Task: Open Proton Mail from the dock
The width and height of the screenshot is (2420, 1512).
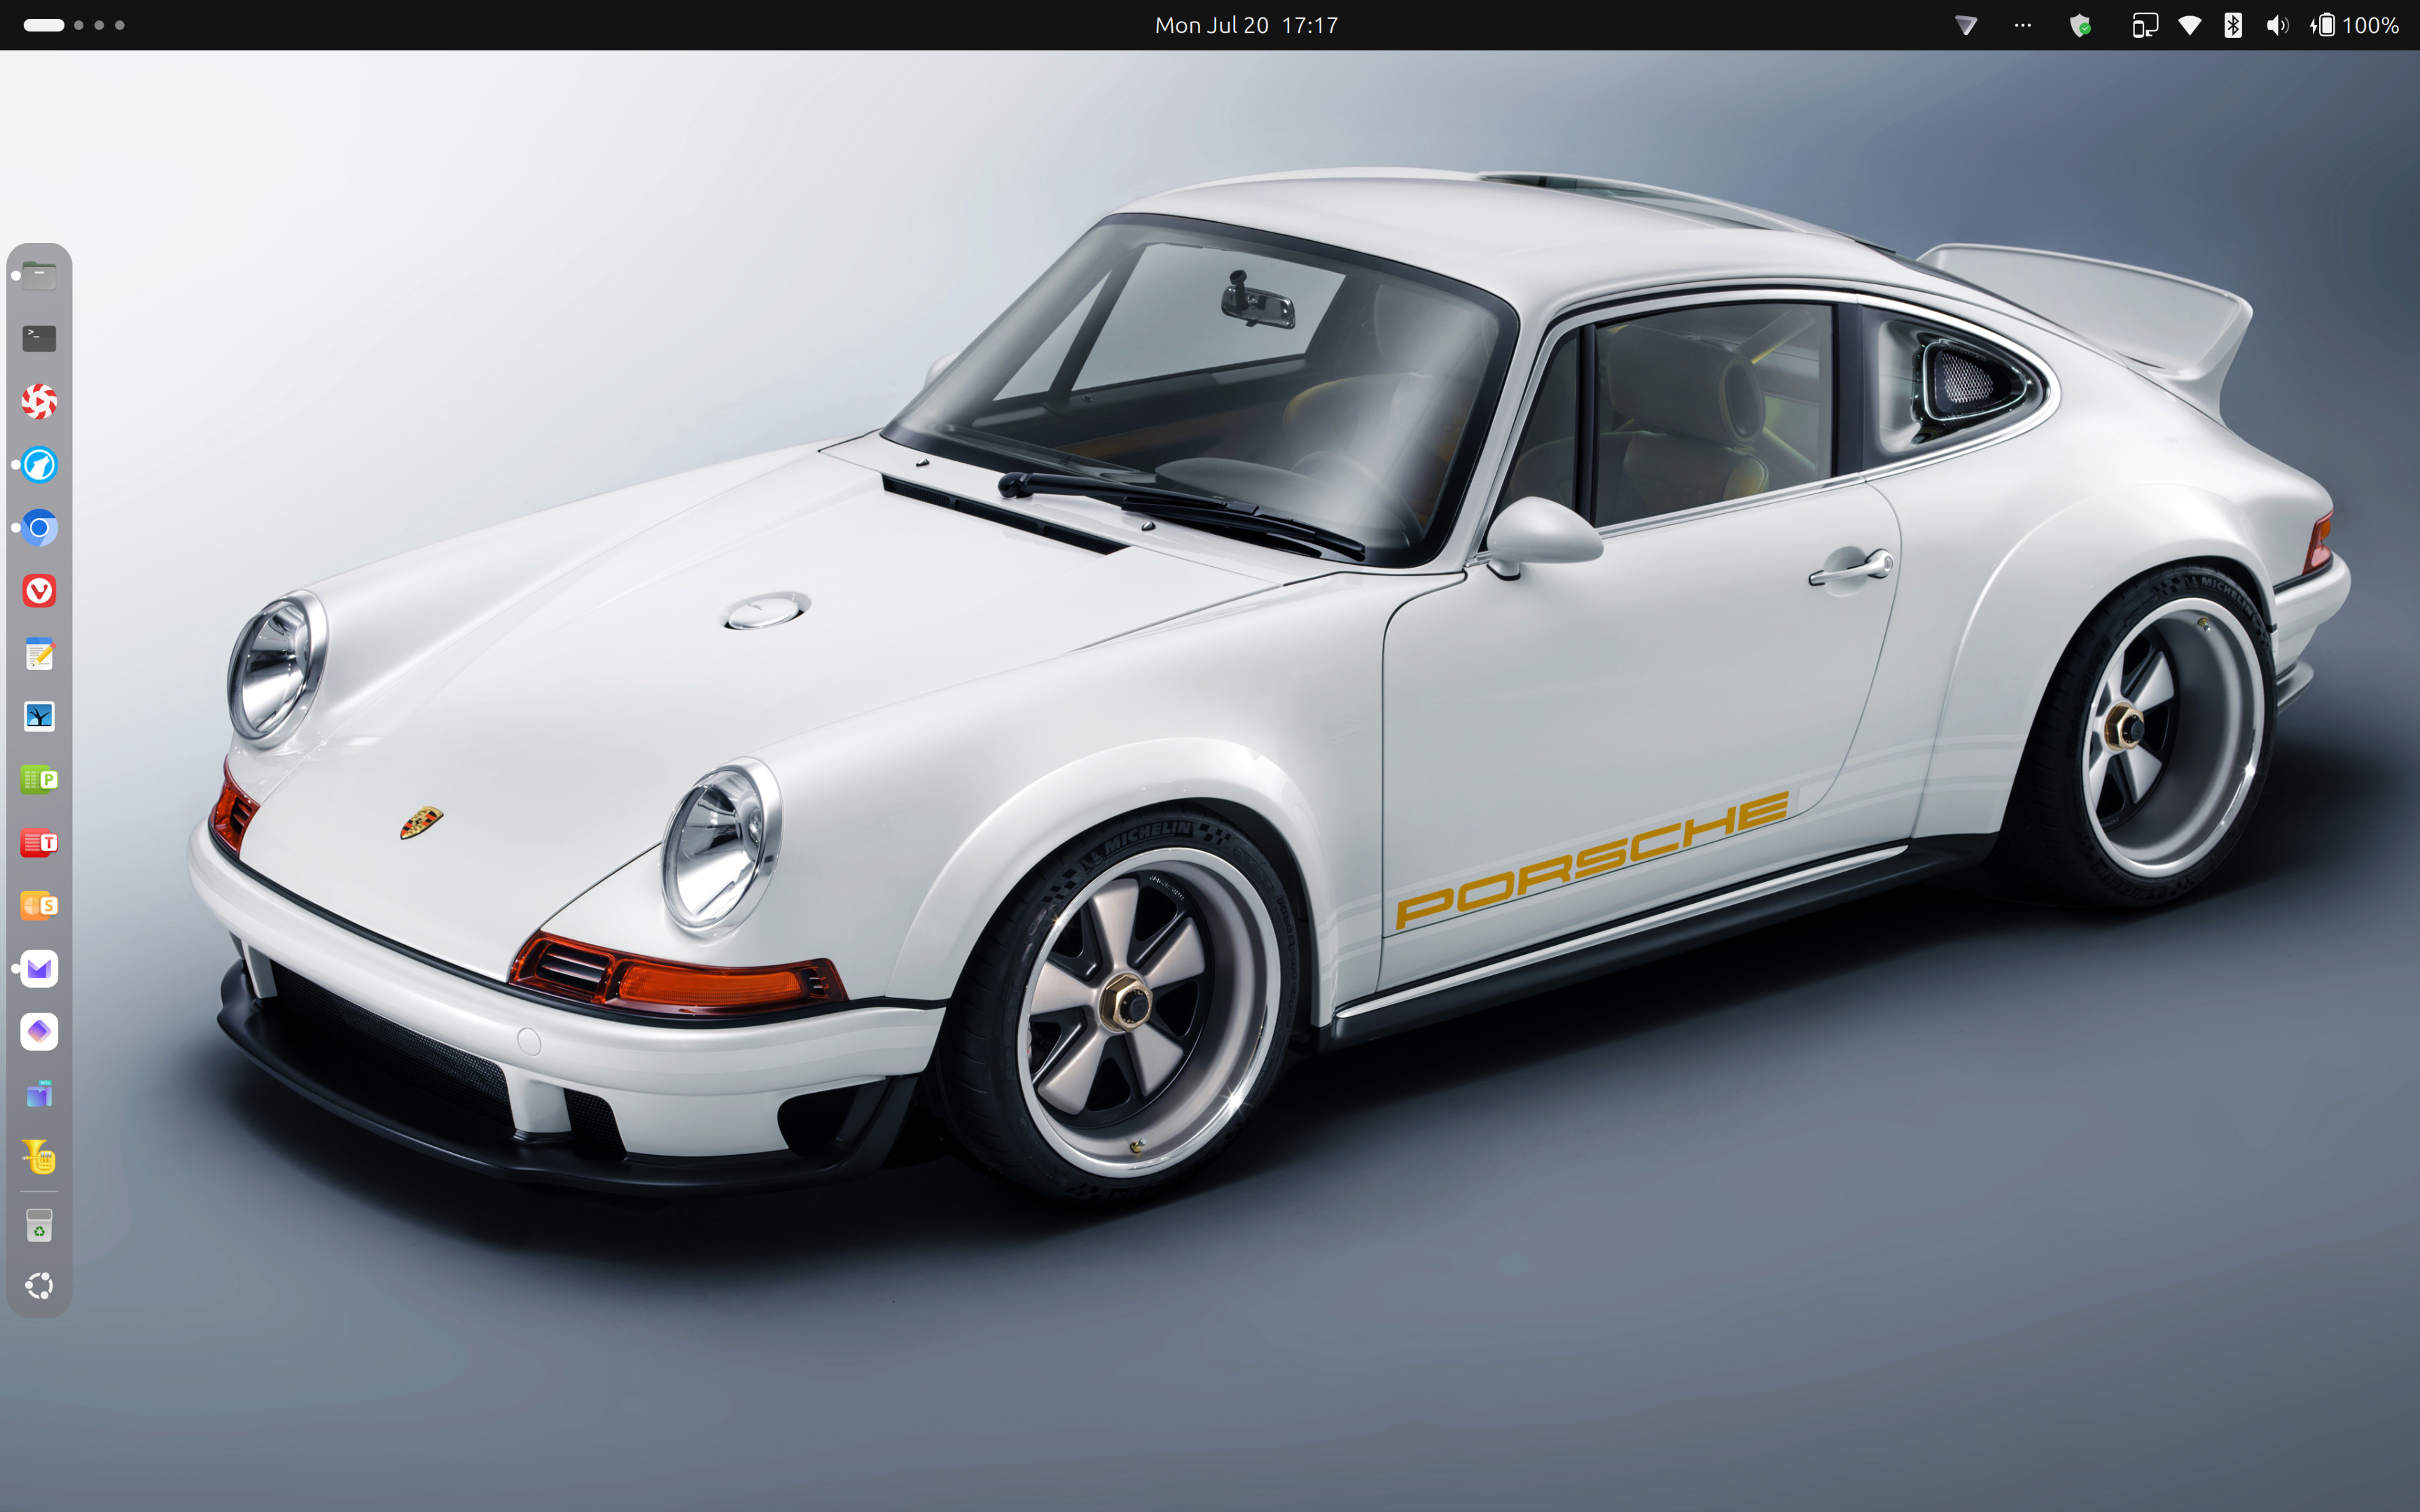Action: pos(39,968)
